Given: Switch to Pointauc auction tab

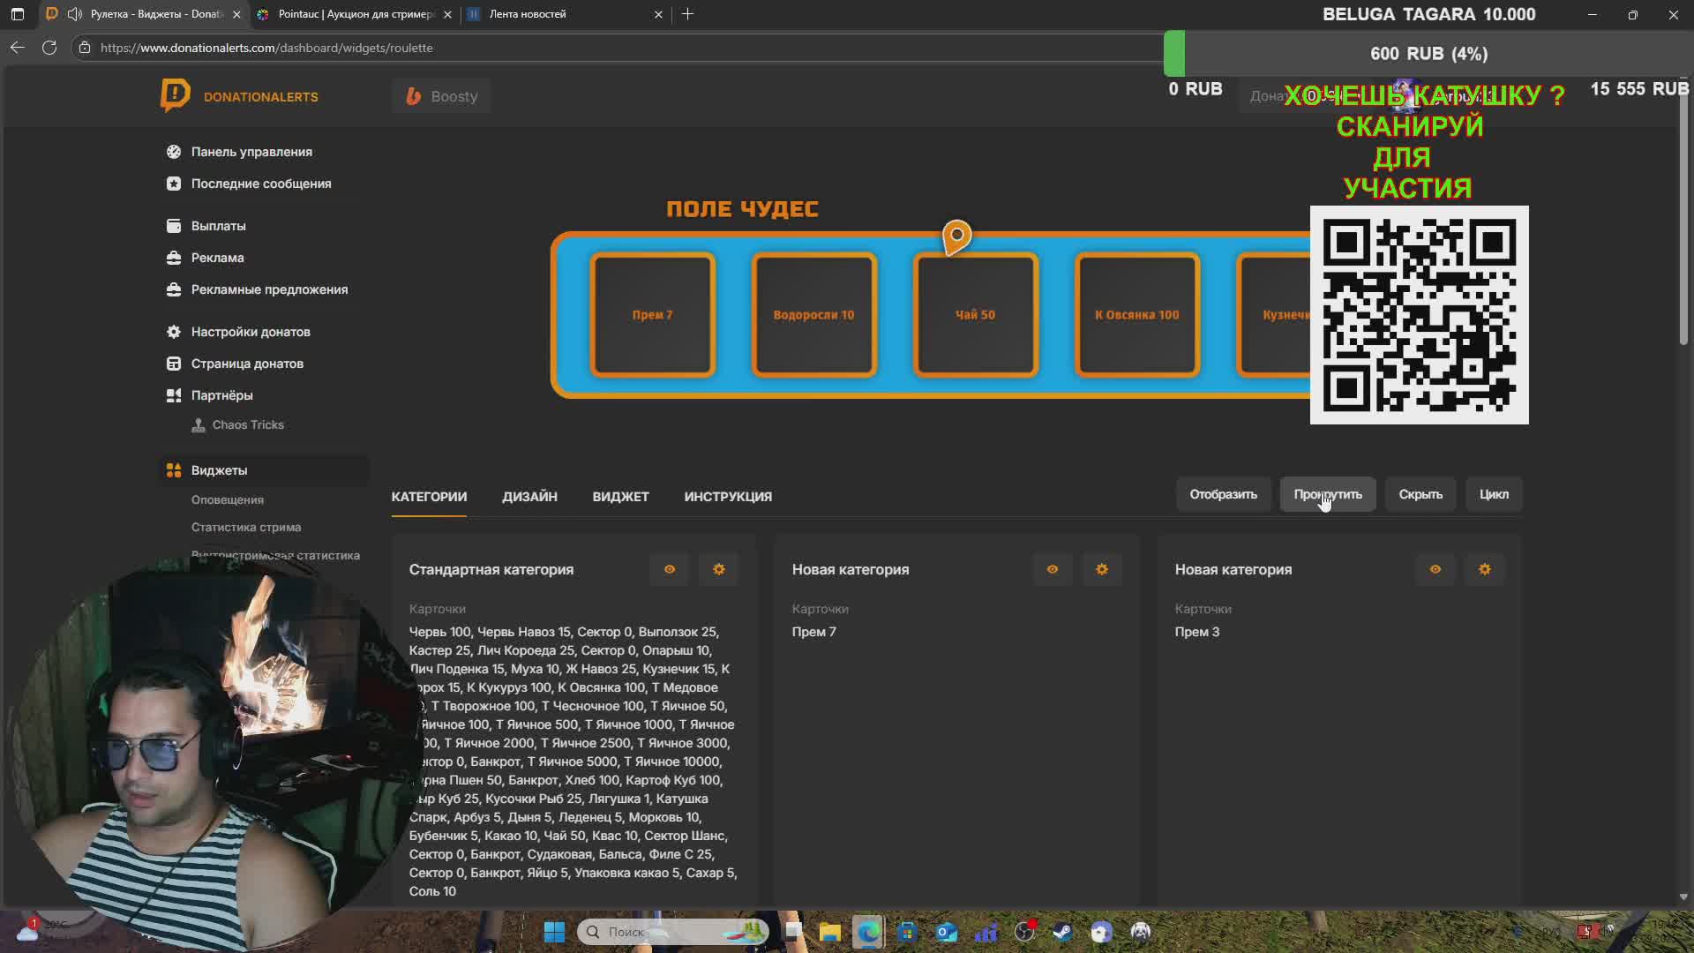Looking at the screenshot, I should point(356,14).
